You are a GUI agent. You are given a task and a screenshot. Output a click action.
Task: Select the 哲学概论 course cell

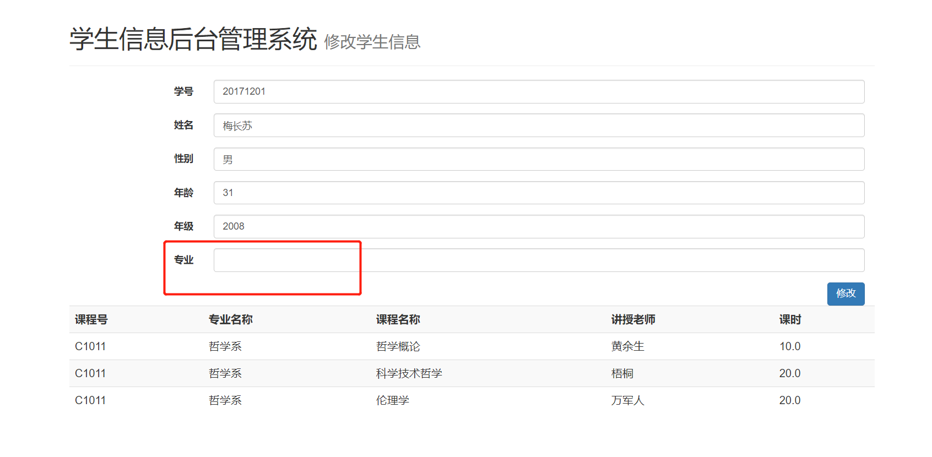pyautogui.click(x=398, y=346)
